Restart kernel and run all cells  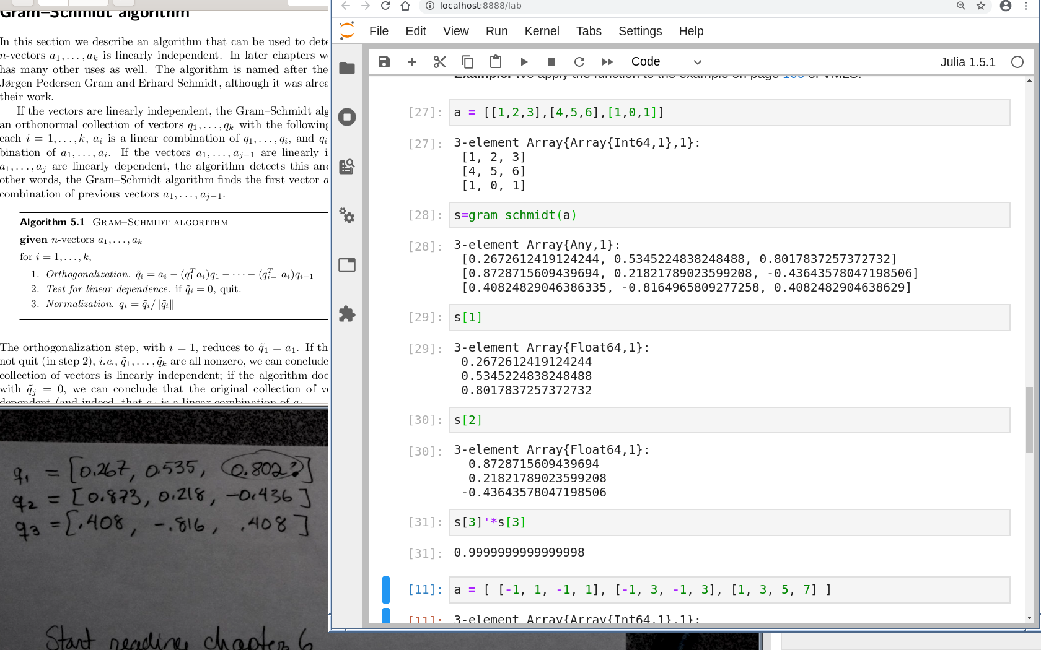(607, 62)
